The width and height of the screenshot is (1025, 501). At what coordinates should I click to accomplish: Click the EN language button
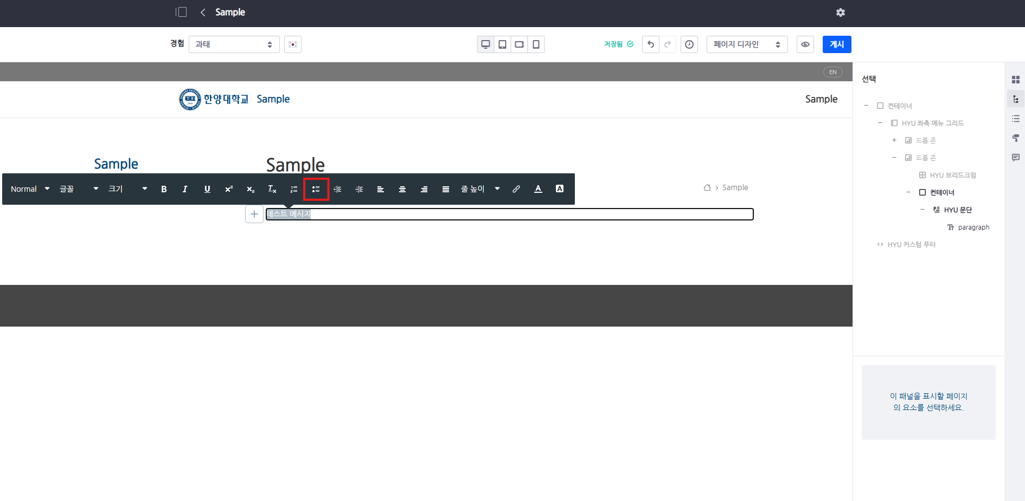[x=832, y=72]
